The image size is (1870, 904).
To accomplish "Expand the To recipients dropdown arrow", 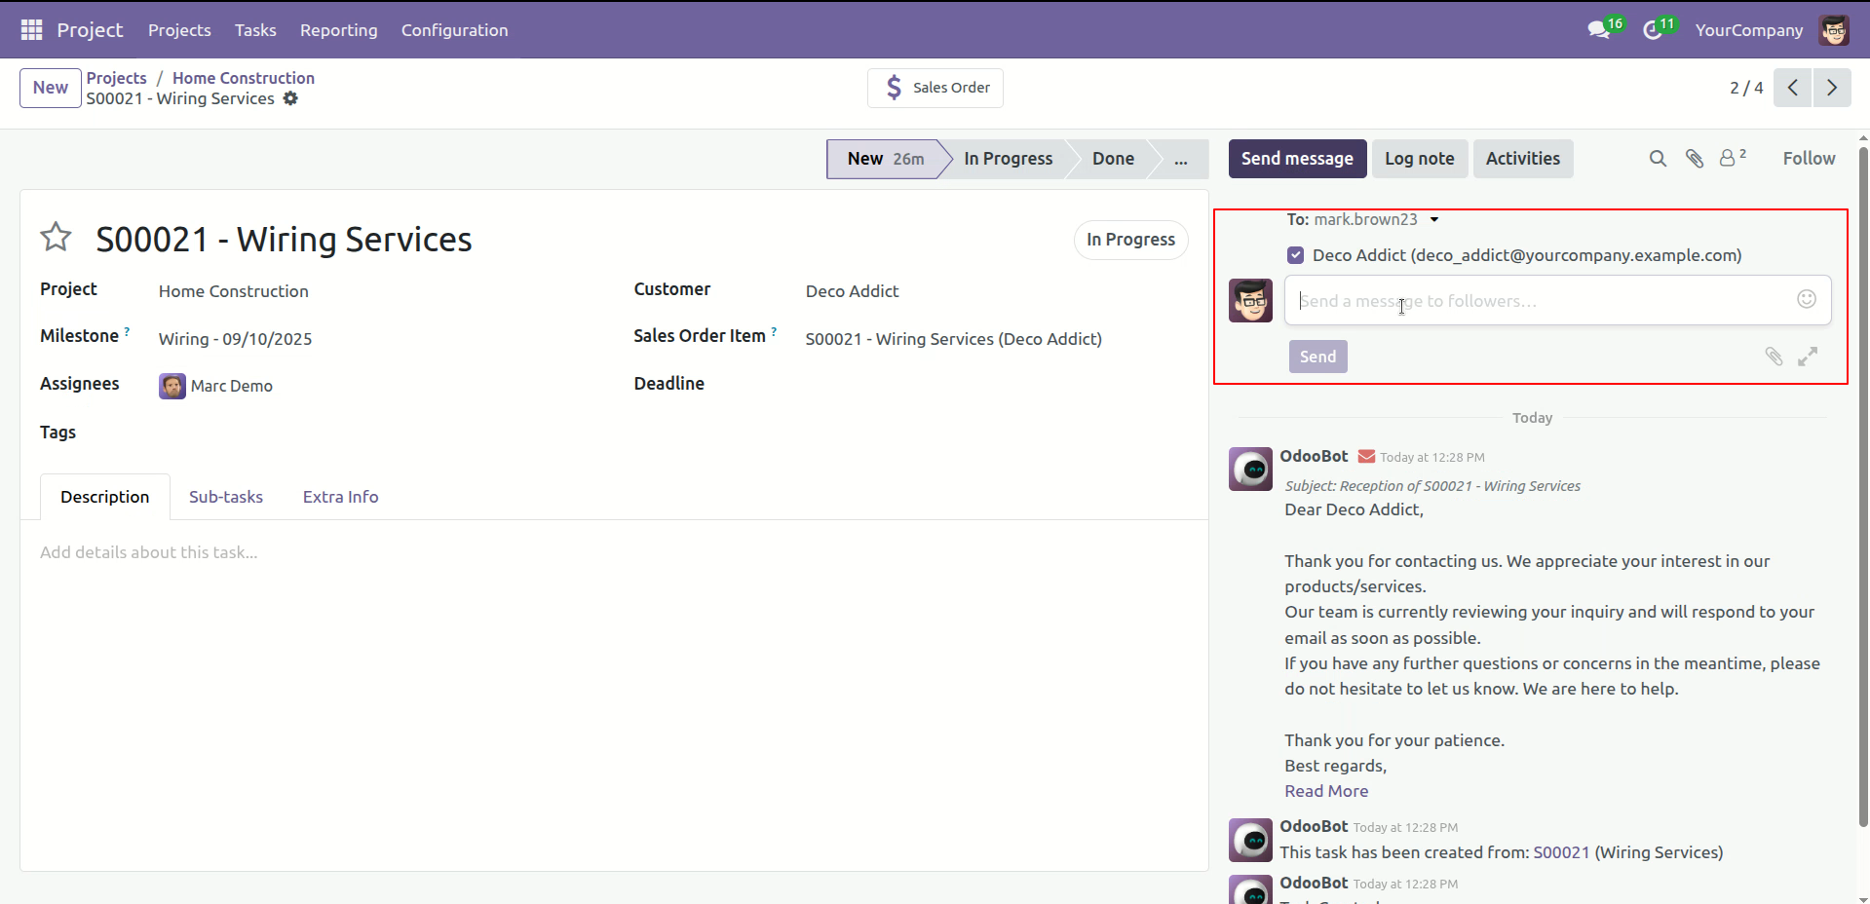I will (1434, 220).
